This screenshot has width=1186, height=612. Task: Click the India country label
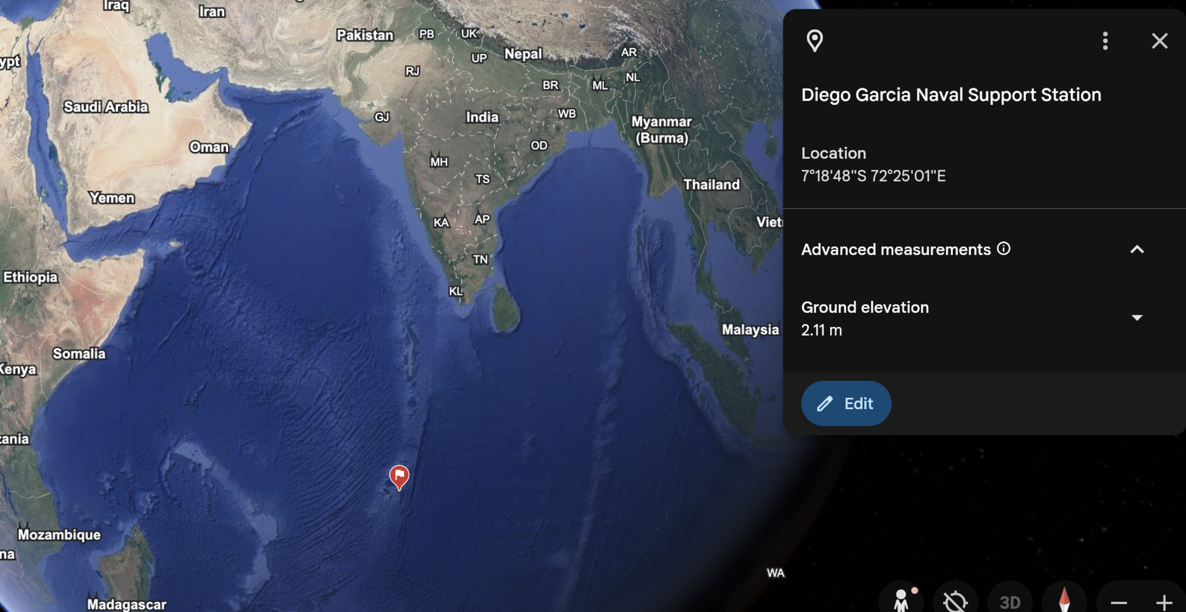[482, 117]
